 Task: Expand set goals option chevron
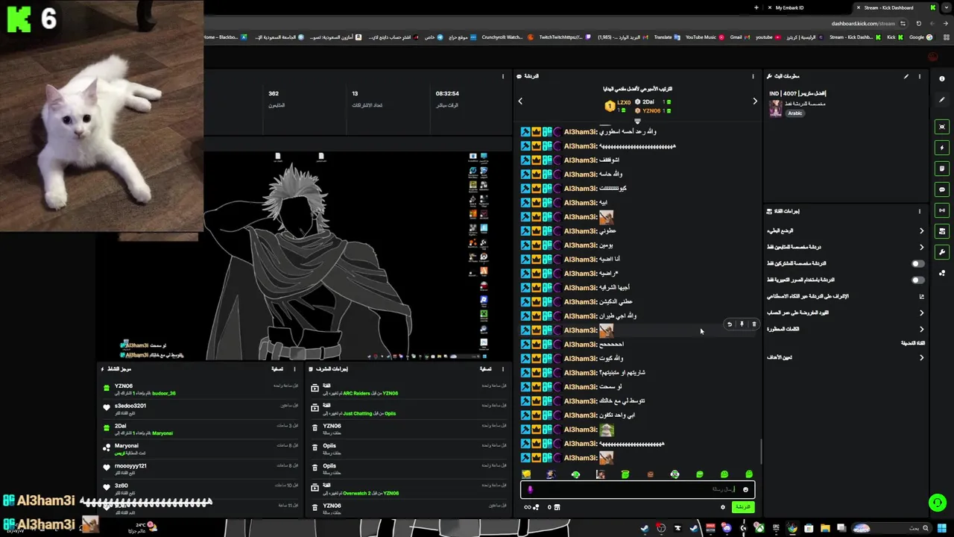[921, 357]
